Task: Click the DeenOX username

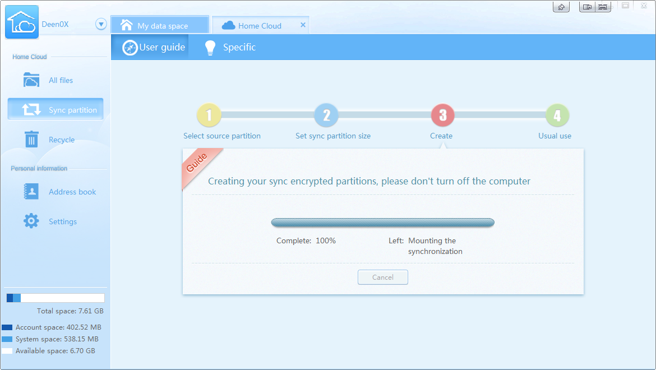Action: [55, 24]
